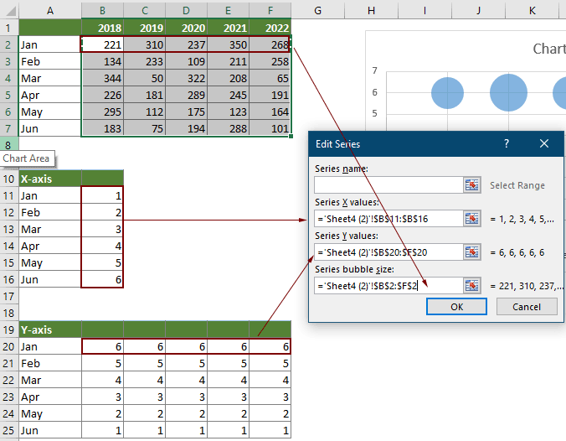Click the X-axis header cell
The width and height of the screenshot is (566, 441).
50,179
